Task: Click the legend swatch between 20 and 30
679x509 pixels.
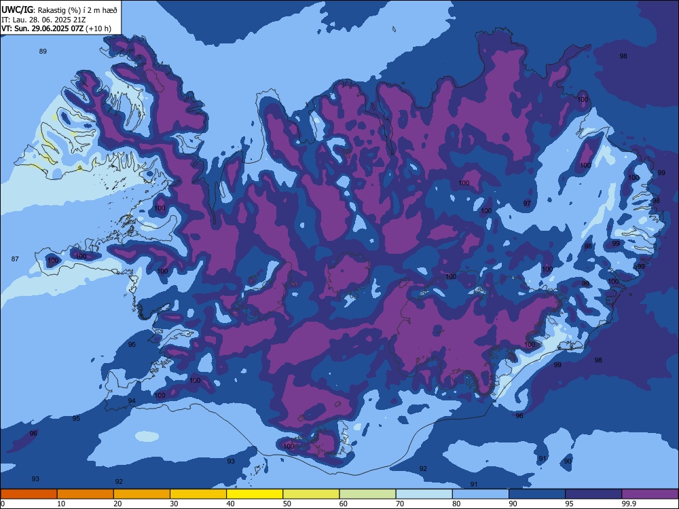Action: point(142,494)
